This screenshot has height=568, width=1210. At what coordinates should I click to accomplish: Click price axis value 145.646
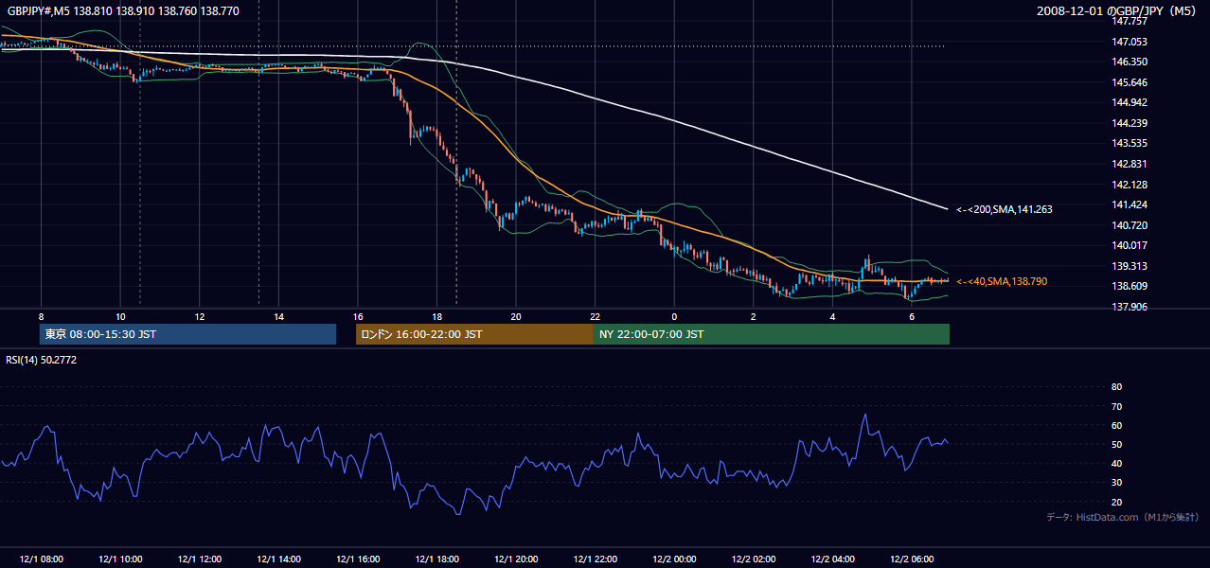1129,82
